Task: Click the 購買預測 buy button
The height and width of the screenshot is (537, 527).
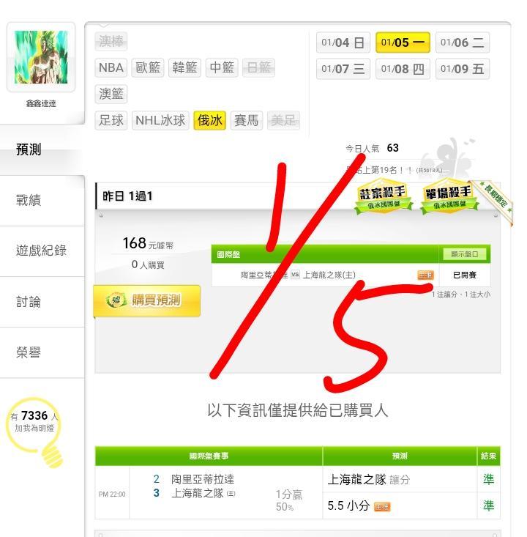Action: pyautogui.click(x=147, y=300)
